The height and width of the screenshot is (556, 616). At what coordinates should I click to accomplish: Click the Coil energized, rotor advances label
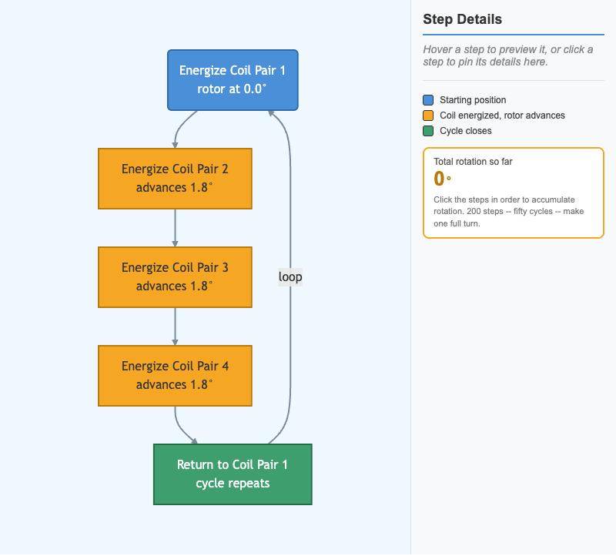[x=502, y=116]
